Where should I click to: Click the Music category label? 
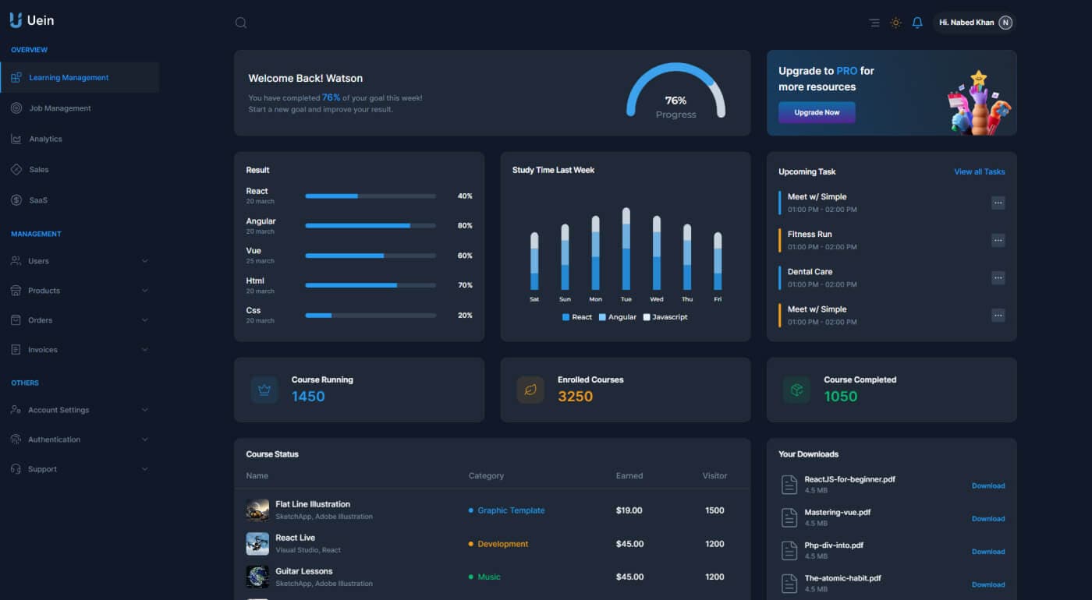click(x=489, y=577)
